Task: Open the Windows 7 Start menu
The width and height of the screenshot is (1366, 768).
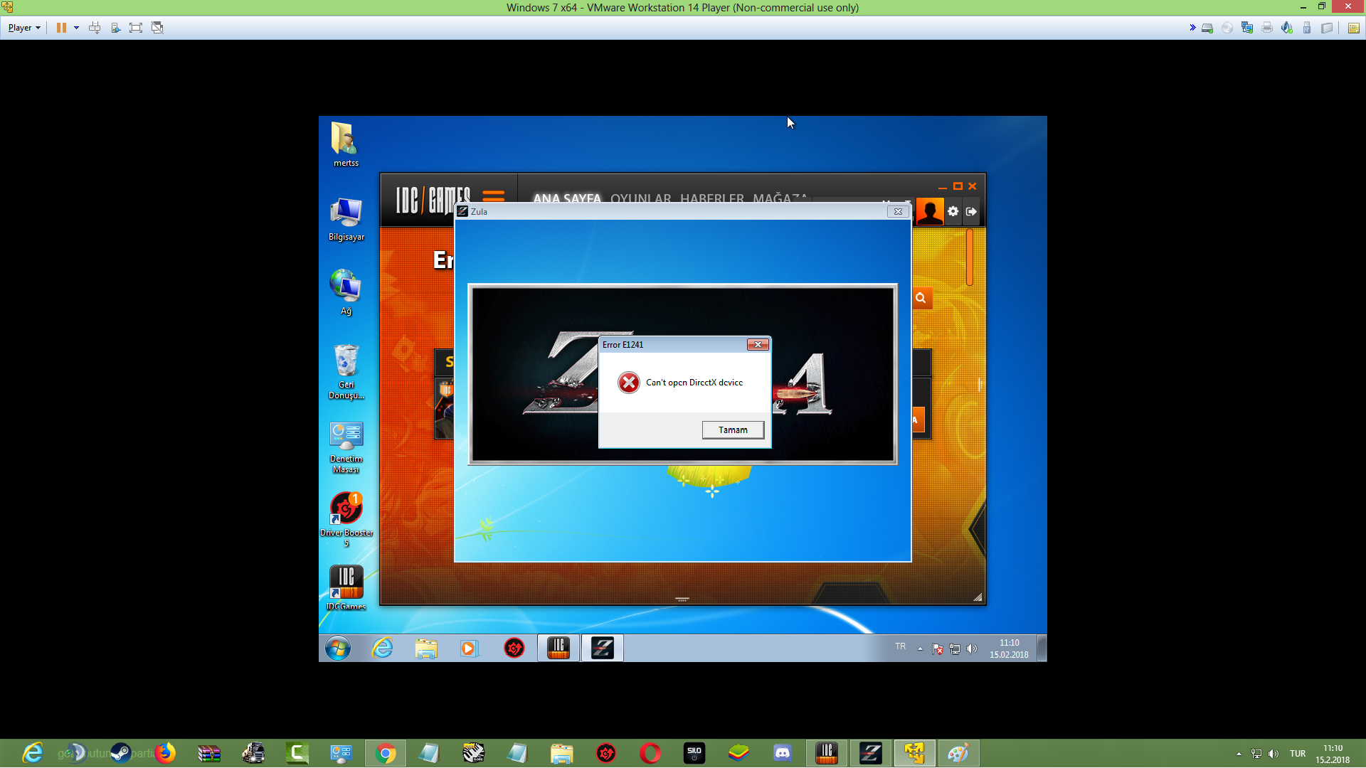Action: click(x=338, y=649)
